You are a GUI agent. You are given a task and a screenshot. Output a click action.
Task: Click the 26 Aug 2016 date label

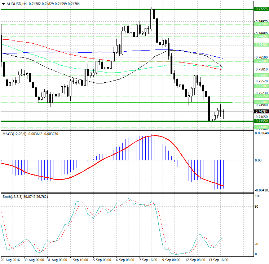point(11,259)
